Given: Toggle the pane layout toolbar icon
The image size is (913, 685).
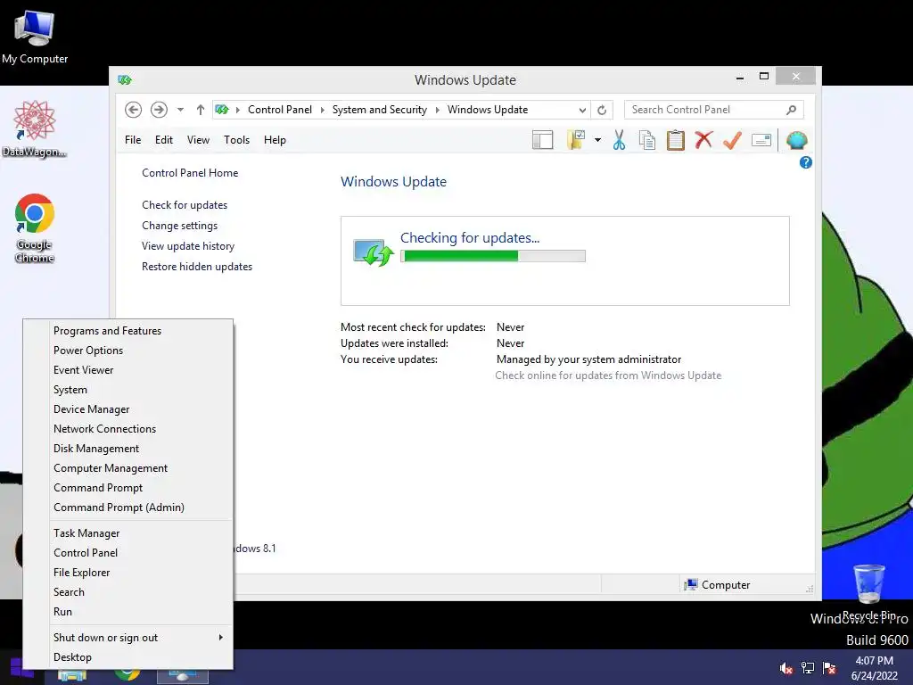Looking at the screenshot, I should click(543, 140).
